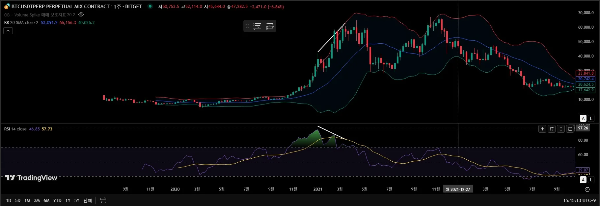The height and width of the screenshot is (206, 600).
Task: Click the 2020 label on time axis
Action: point(175,189)
